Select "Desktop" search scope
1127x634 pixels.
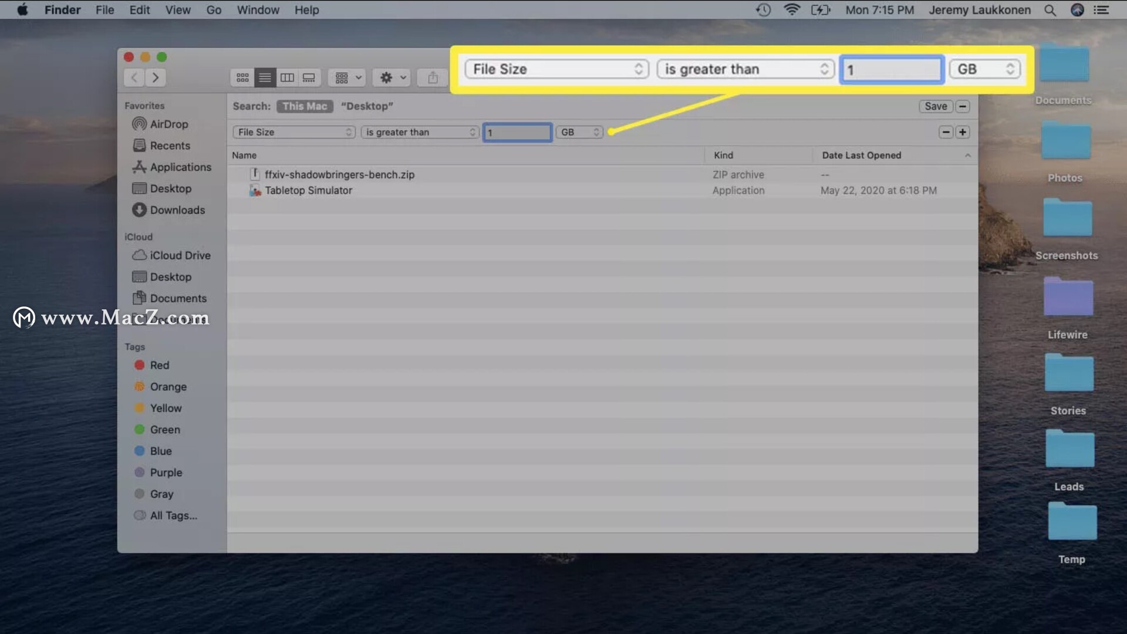367,106
